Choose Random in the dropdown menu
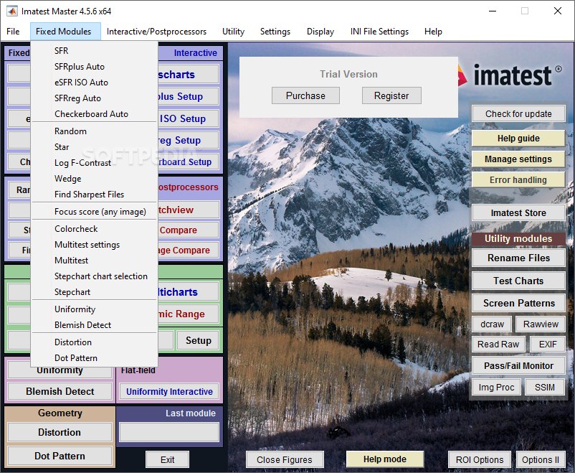Viewport: 575px width, 473px height. pyautogui.click(x=95, y=131)
